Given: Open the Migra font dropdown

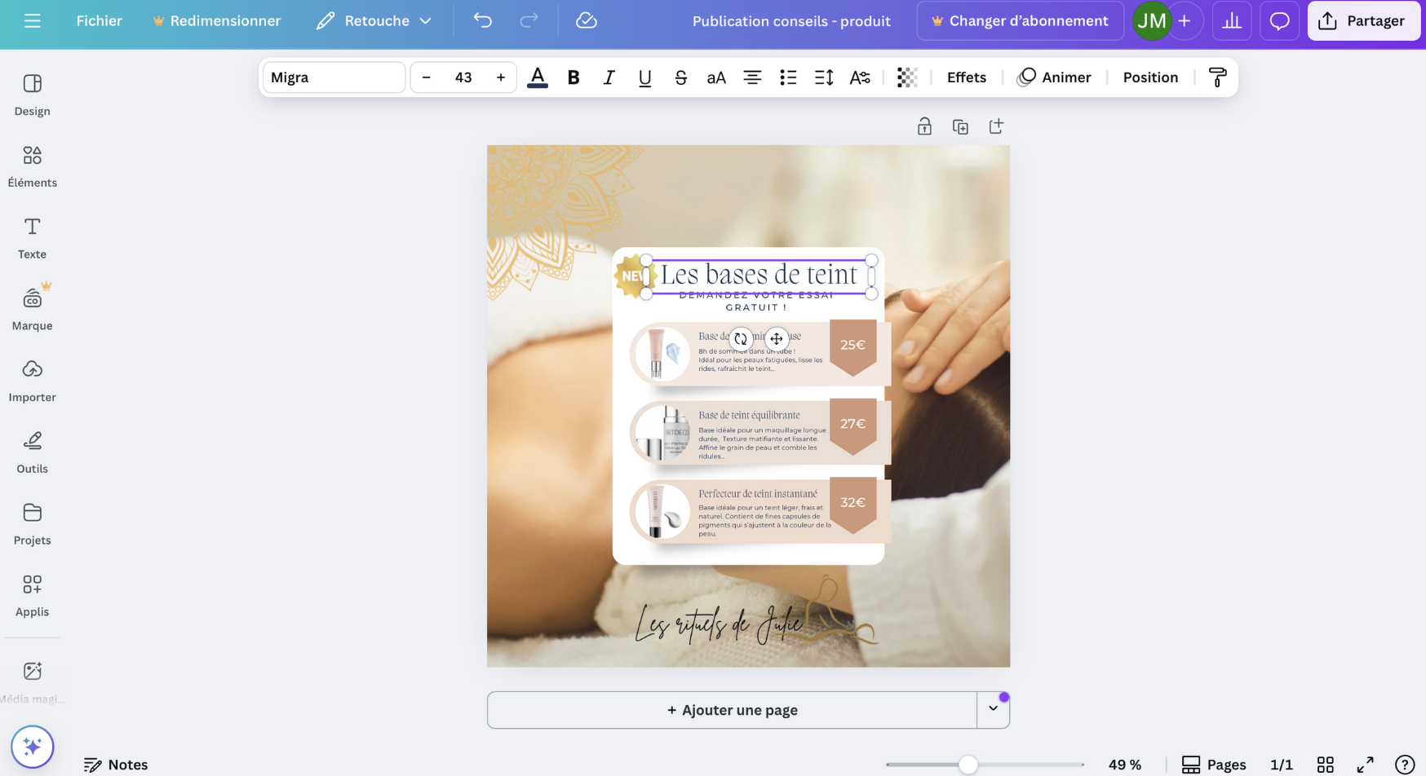Looking at the screenshot, I should coord(334,77).
